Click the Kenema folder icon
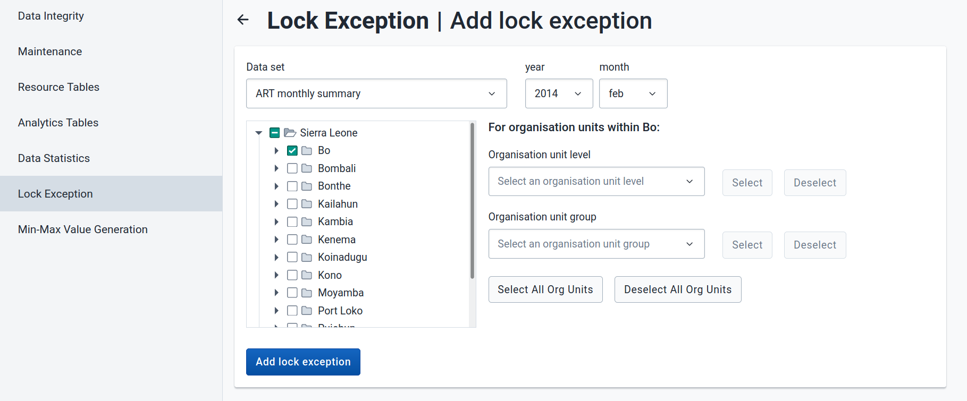This screenshot has width=967, height=401. [x=307, y=240]
